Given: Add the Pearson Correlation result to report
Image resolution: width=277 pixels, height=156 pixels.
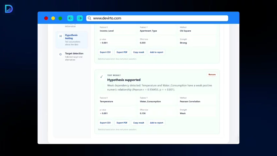Looking at the screenshot, I should pos(156,123).
